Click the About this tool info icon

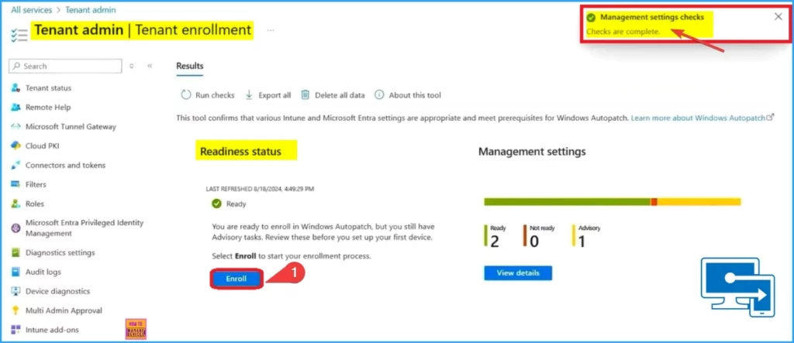378,94
